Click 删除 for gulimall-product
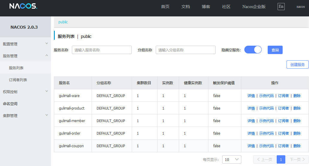This screenshot has width=309, height=166. (x=297, y=108)
